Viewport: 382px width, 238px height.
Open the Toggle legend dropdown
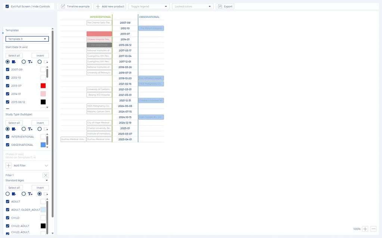(149, 6)
